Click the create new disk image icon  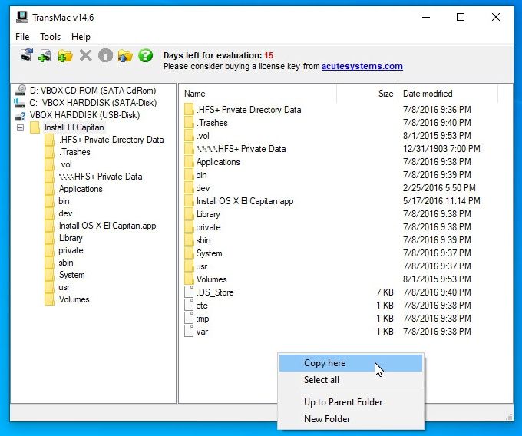click(x=45, y=55)
